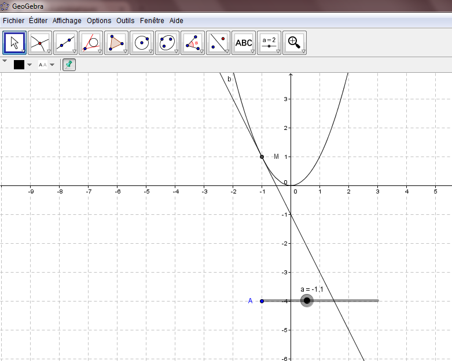Select Circle with center through point tool
The width and height of the screenshot is (452, 361).
[142, 42]
